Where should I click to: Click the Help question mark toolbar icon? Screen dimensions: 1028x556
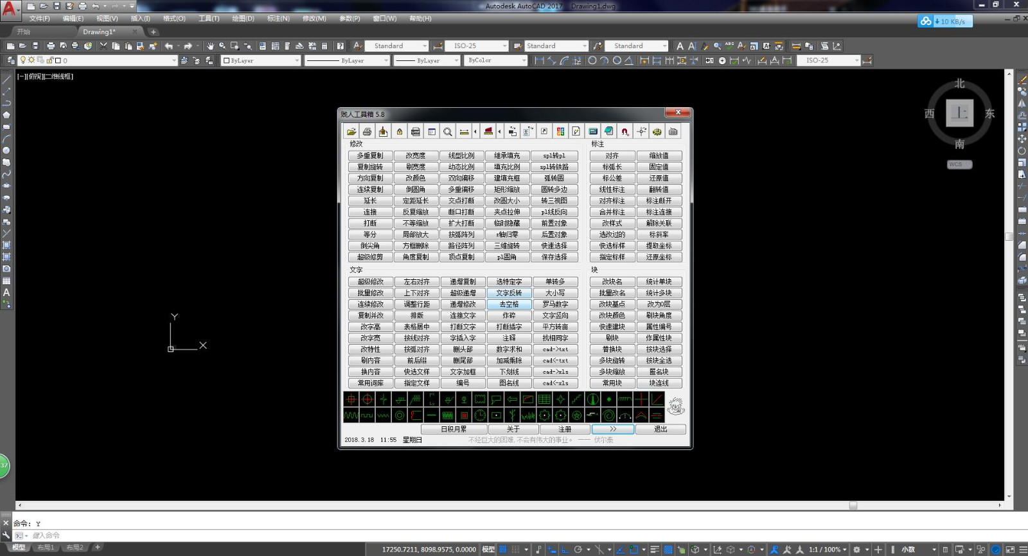point(340,46)
